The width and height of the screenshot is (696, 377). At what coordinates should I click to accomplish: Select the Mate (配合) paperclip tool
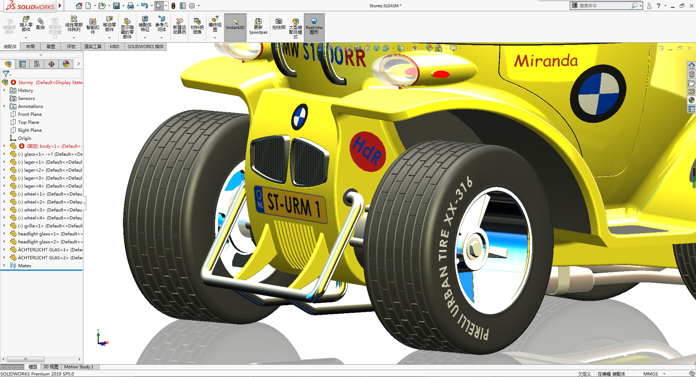tap(41, 24)
